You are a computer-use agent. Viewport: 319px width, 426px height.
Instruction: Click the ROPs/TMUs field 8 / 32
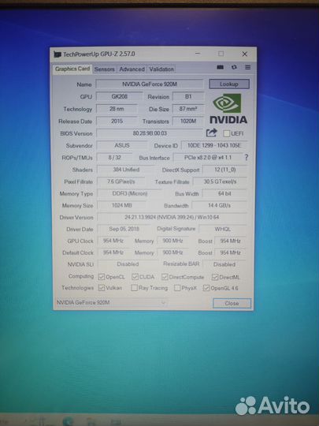(x=115, y=158)
